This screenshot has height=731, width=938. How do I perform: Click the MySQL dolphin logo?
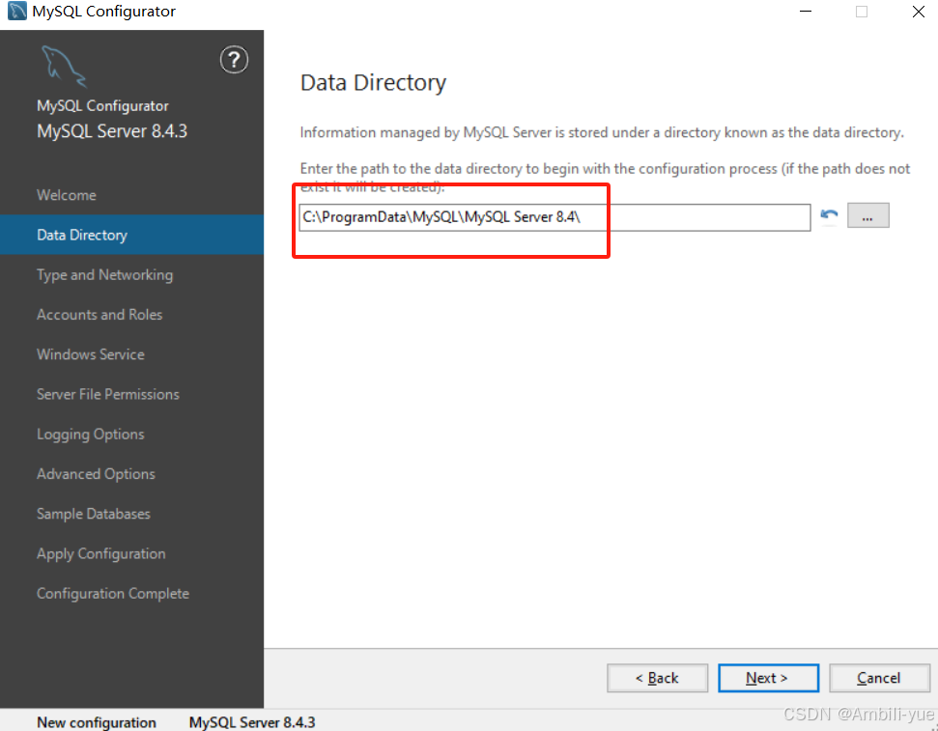pos(64,67)
